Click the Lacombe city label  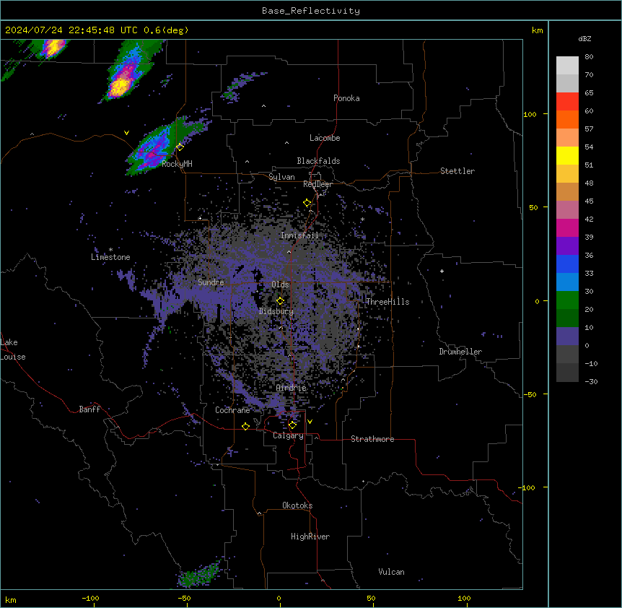click(325, 138)
